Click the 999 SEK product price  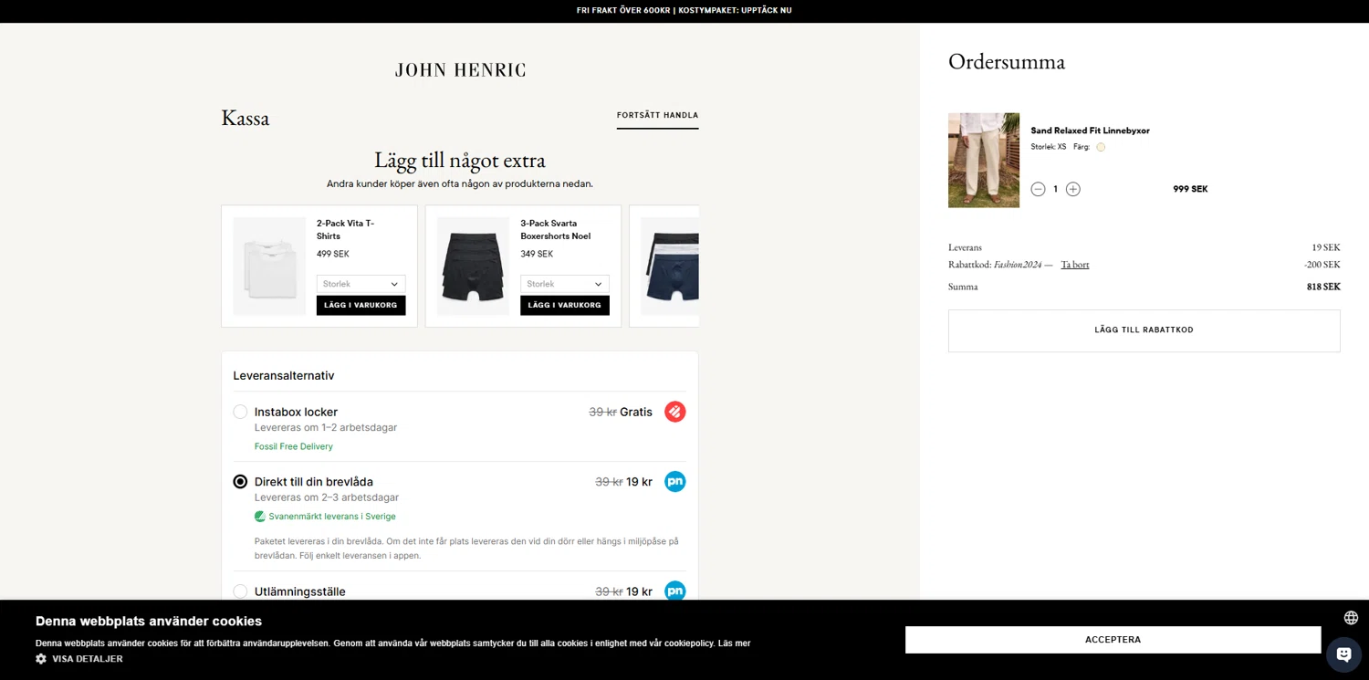click(1190, 189)
